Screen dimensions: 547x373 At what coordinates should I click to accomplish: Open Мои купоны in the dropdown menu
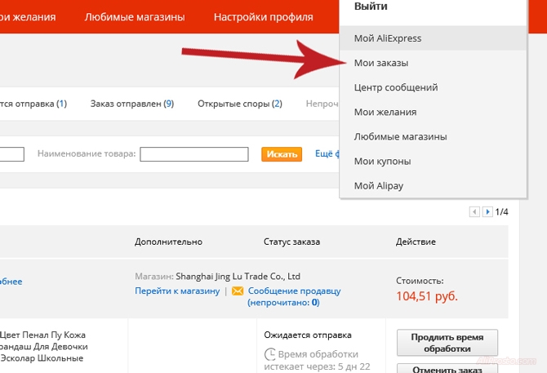(x=433, y=161)
